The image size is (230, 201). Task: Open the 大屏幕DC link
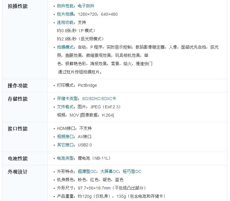click(x=109, y=171)
